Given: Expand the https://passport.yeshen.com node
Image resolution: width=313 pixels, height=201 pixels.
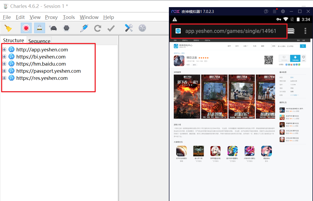Looking at the screenshot, I should pos(4,71).
